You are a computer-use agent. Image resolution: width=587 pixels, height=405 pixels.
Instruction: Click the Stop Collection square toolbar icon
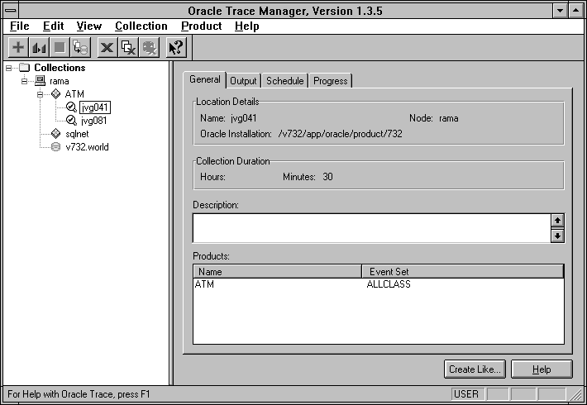pos(60,48)
